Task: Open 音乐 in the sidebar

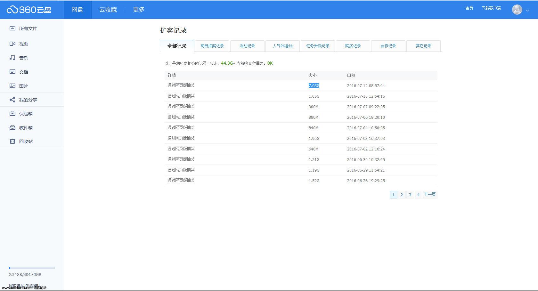Action: 24,58
